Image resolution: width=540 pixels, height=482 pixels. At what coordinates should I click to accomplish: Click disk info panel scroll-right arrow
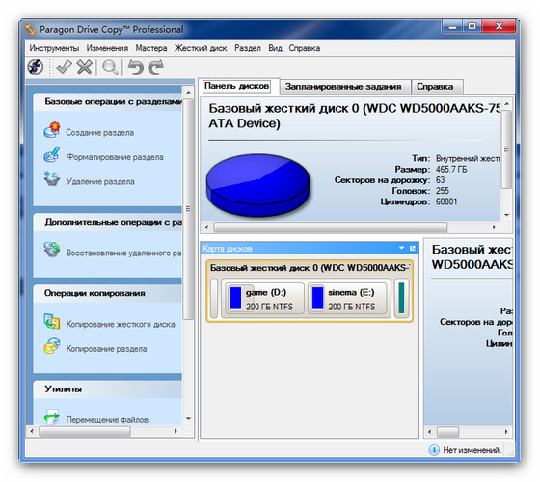point(494,228)
